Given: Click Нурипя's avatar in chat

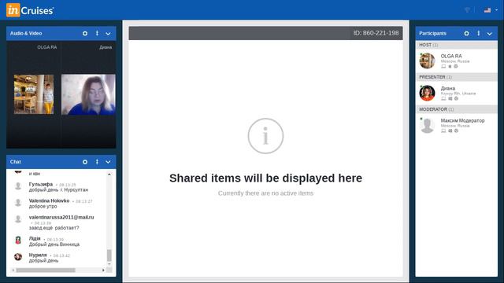Looking at the screenshot, I should (x=18, y=257).
